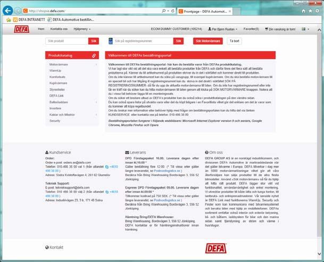Click the question icon beside Om oss
This screenshot has height=262, width=324.
pyautogui.click(x=206, y=153)
